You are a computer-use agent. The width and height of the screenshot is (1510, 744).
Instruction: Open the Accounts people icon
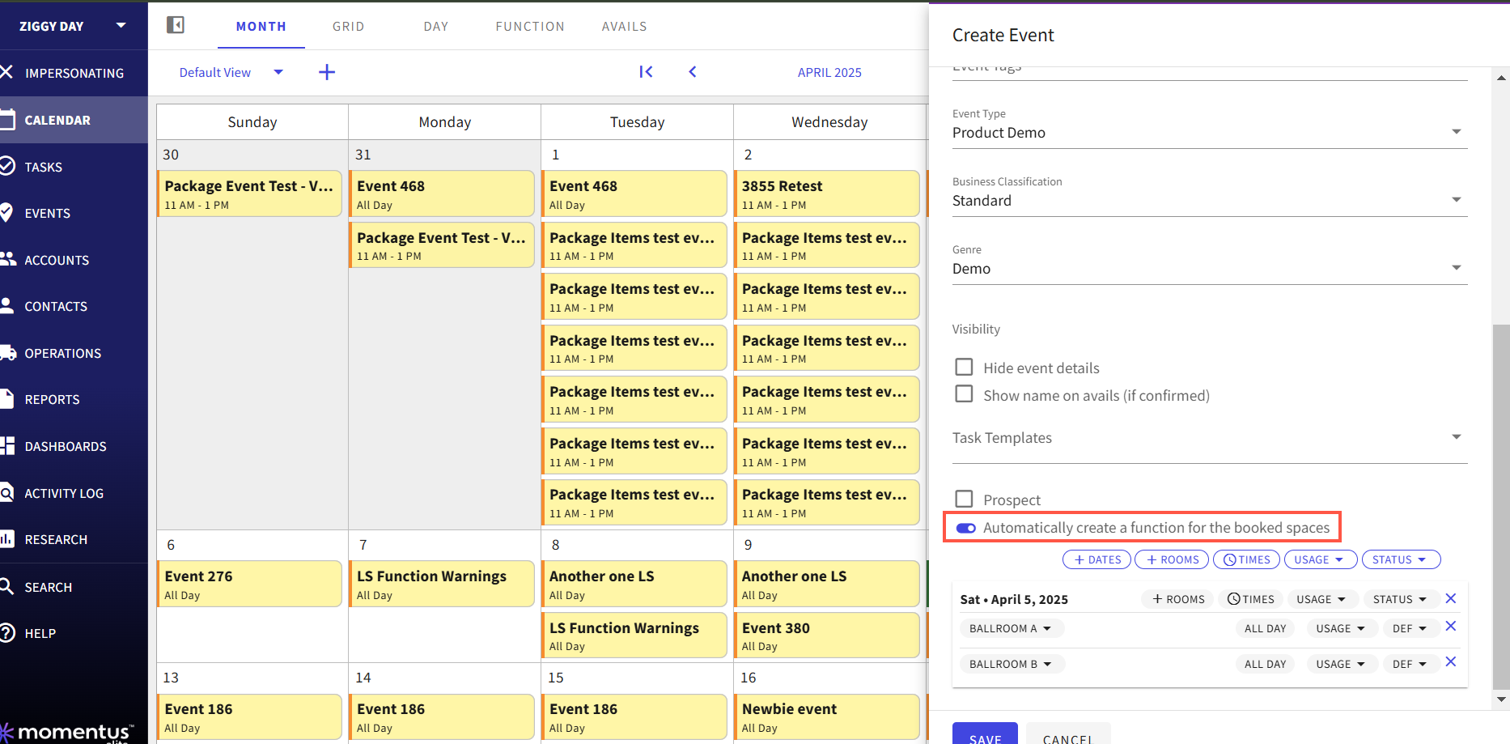tap(7, 259)
